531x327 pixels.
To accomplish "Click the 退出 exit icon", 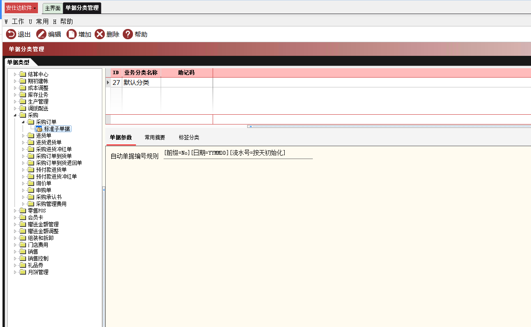I will [11, 34].
